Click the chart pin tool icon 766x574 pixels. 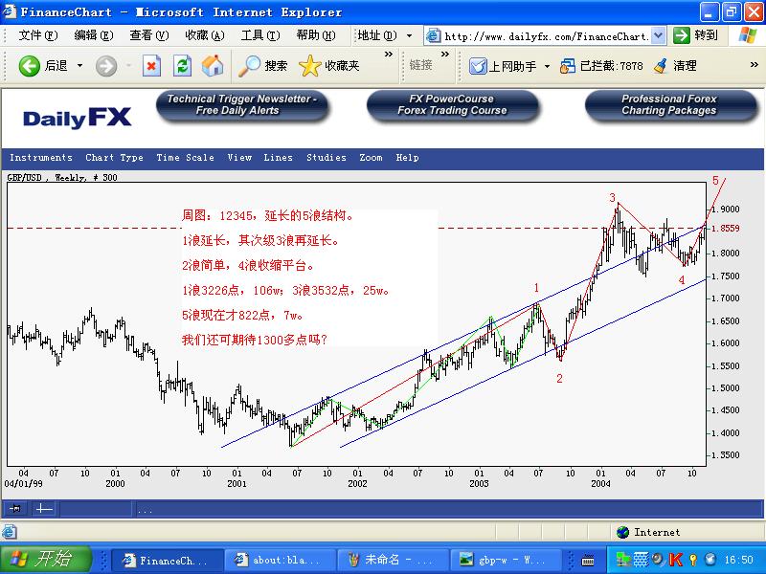pyautogui.click(x=15, y=509)
